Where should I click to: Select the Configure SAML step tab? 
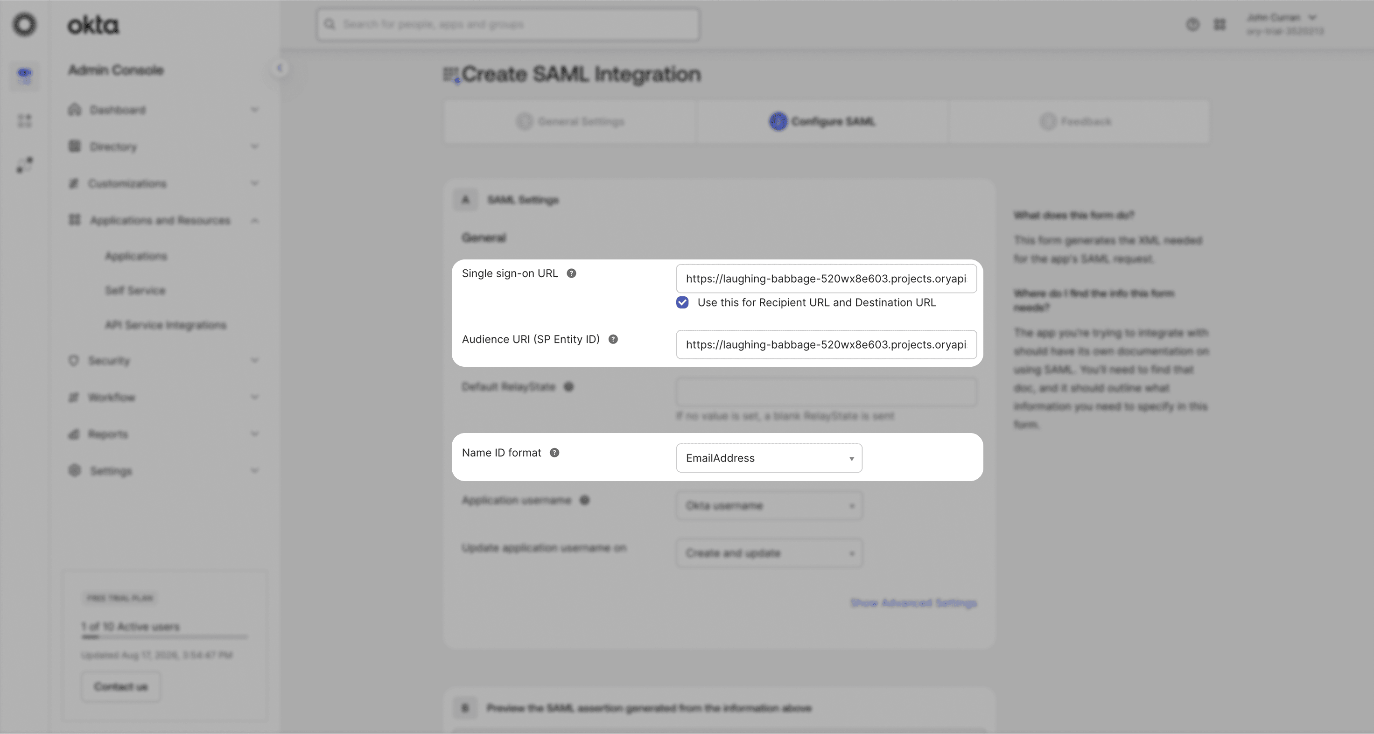coord(822,122)
